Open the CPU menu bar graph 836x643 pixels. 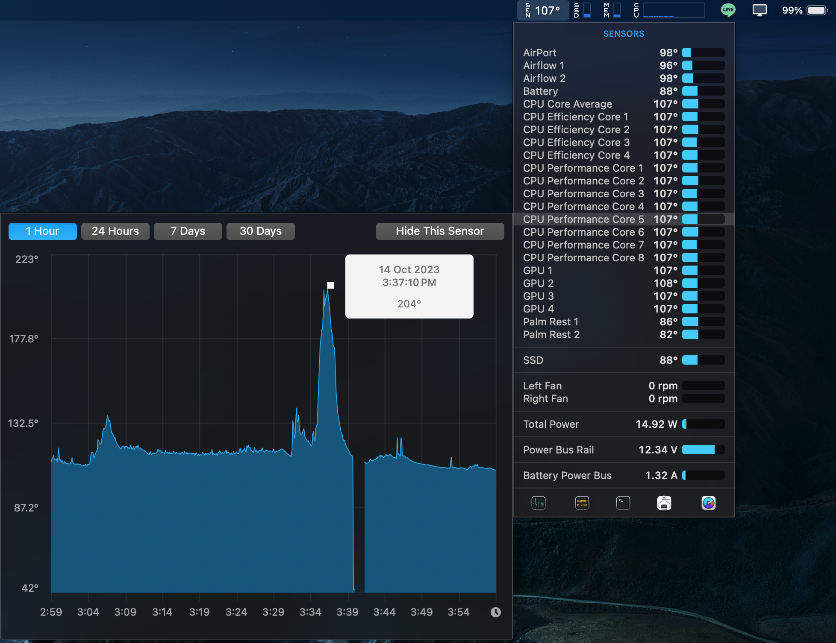pyautogui.click(x=669, y=10)
